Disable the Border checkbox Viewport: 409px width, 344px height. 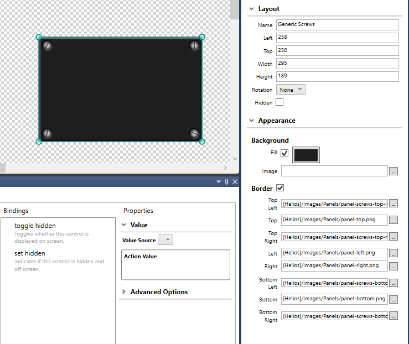280,187
